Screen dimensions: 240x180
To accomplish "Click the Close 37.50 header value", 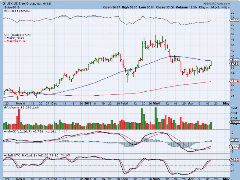I will 165,7.
